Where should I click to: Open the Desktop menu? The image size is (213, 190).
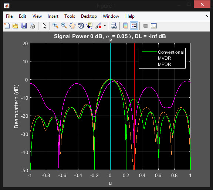point(89,16)
